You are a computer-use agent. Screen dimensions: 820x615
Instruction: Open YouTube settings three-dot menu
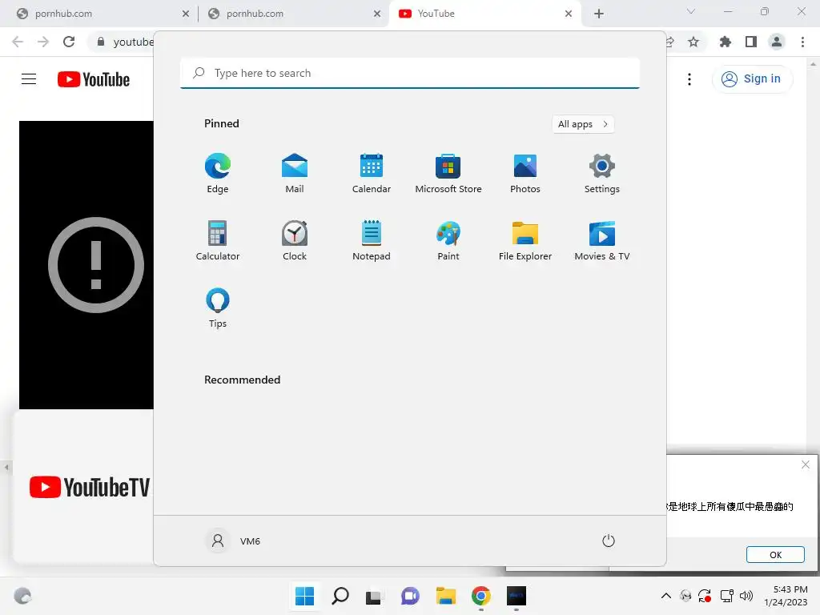[689, 79]
